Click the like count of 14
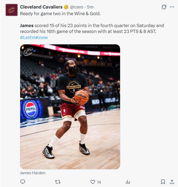 click(x=99, y=182)
